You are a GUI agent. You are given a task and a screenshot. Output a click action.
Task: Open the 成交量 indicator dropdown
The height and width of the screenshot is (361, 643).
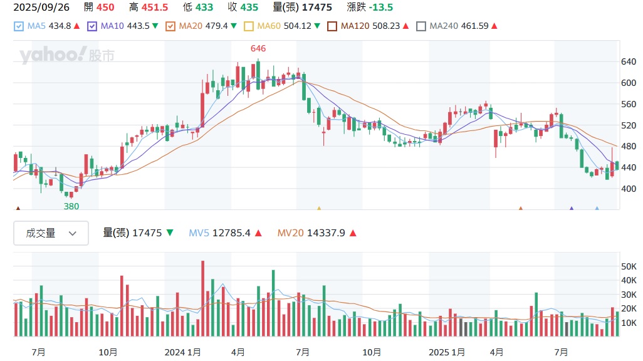51,233
